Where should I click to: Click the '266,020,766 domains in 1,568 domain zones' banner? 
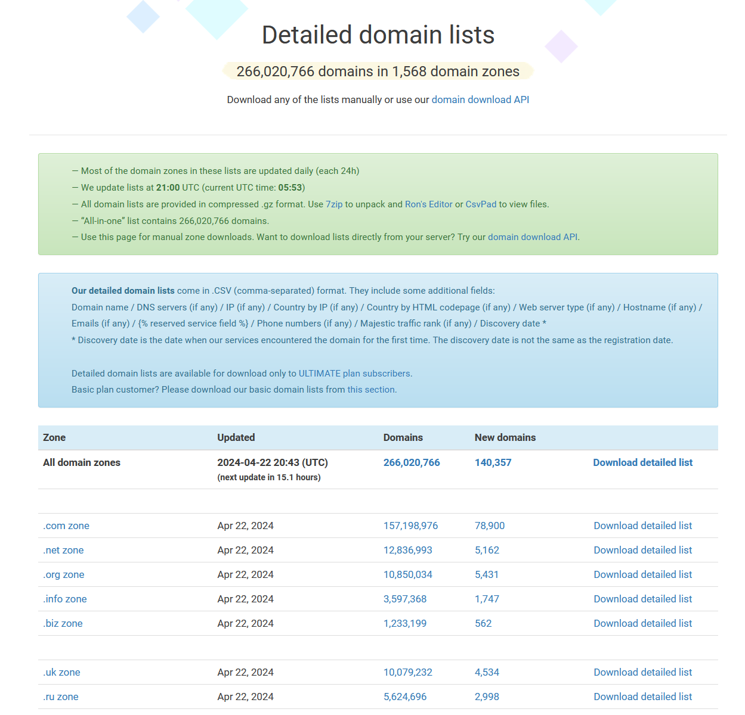[378, 71]
